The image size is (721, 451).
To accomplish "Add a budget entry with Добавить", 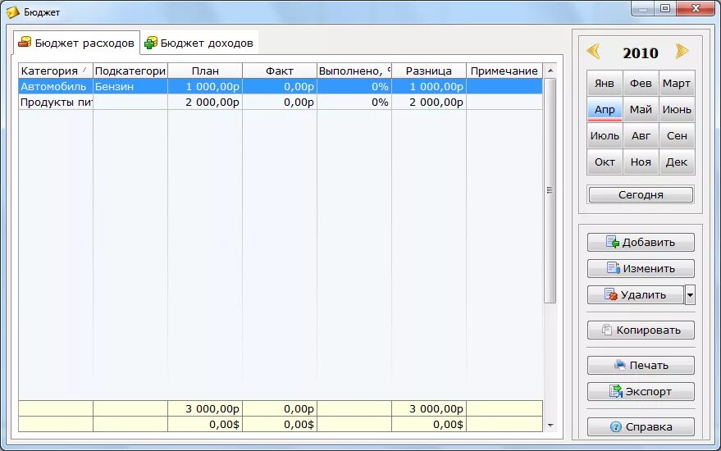I will 641,242.
